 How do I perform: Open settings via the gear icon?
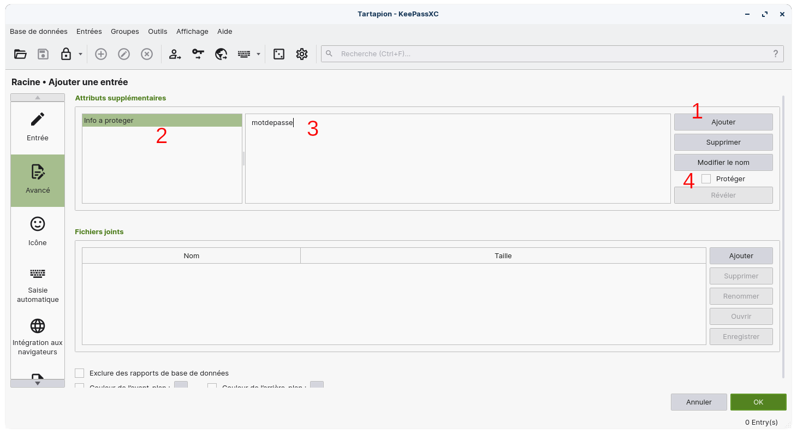pyautogui.click(x=302, y=53)
